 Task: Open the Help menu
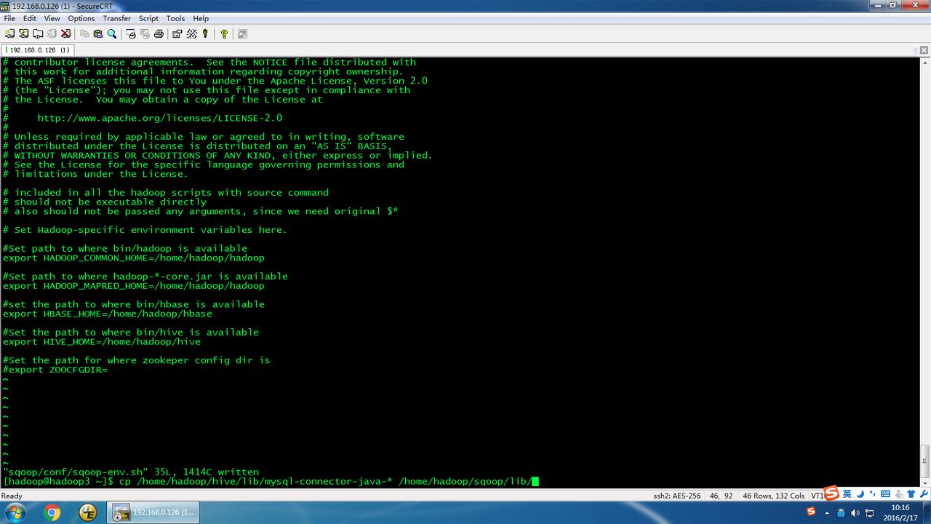pos(201,18)
